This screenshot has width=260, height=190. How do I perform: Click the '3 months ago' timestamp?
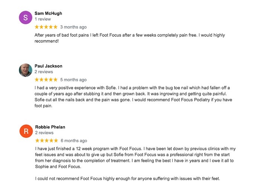coord(73,27)
